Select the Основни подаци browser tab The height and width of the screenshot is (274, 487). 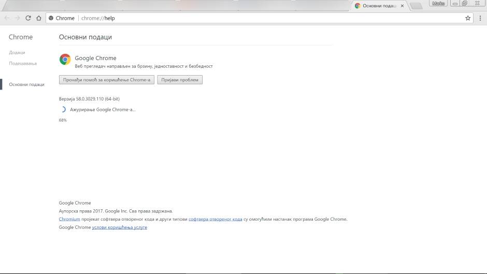(x=378, y=6)
